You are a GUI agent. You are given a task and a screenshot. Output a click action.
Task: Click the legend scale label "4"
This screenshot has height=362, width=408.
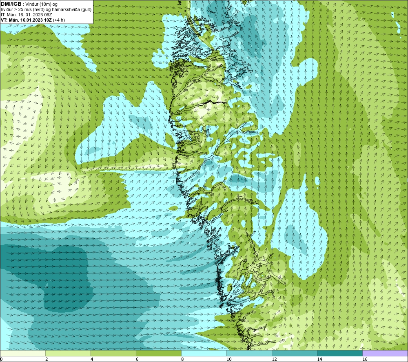(92, 359)
